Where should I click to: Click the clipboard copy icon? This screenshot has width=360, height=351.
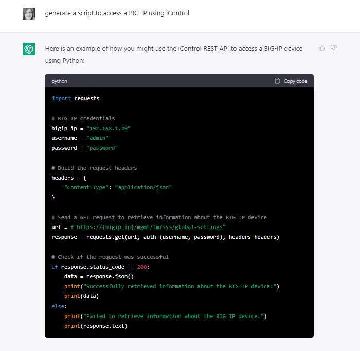pyautogui.click(x=277, y=81)
